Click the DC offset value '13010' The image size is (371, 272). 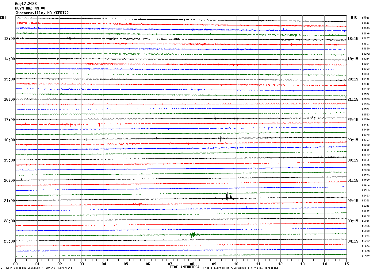(x=365, y=160)
